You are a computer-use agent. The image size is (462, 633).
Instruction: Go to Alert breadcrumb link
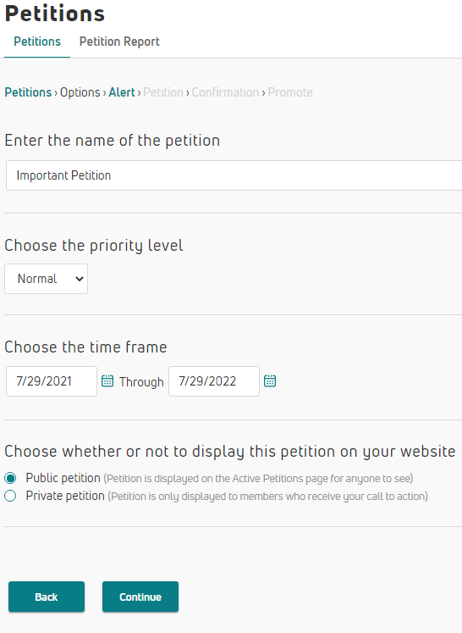point(122,92)
